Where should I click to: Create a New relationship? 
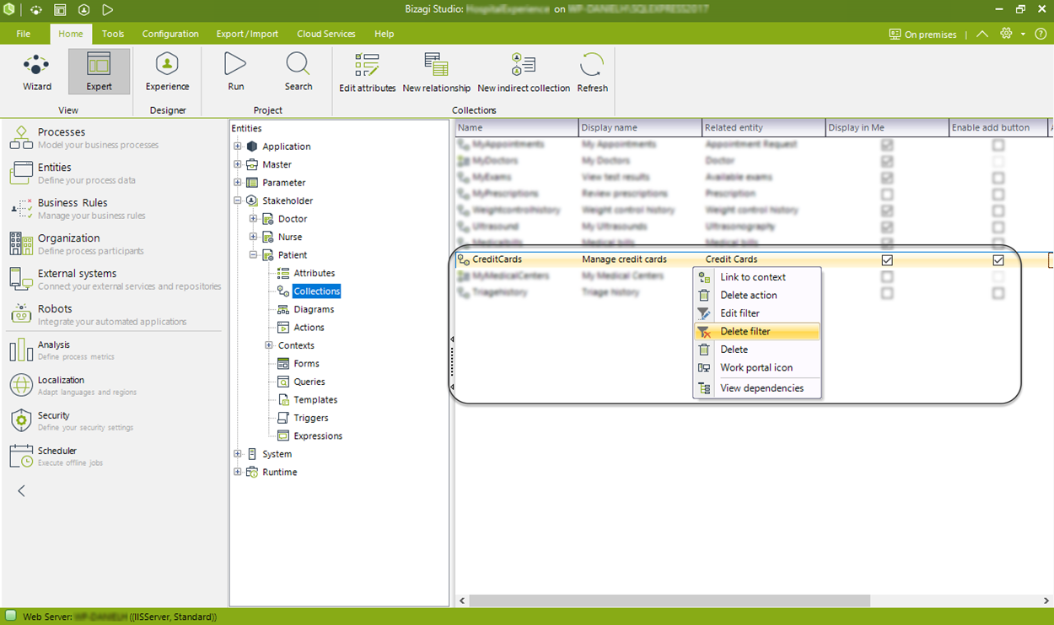tap(437, 72)
